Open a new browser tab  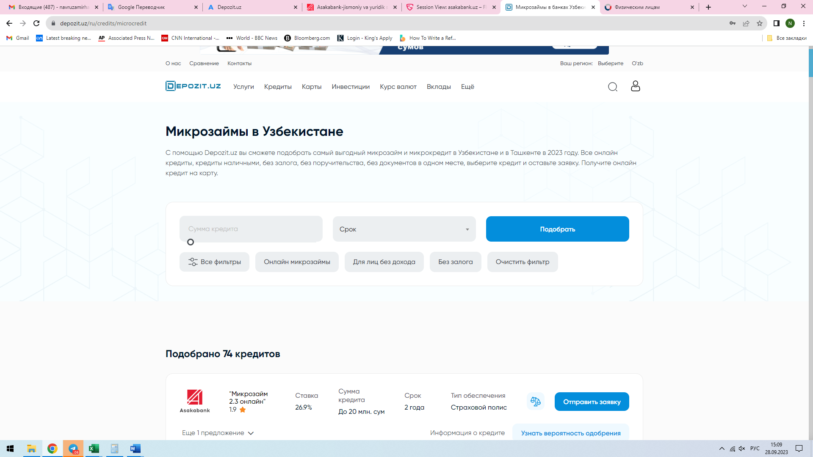708,7
